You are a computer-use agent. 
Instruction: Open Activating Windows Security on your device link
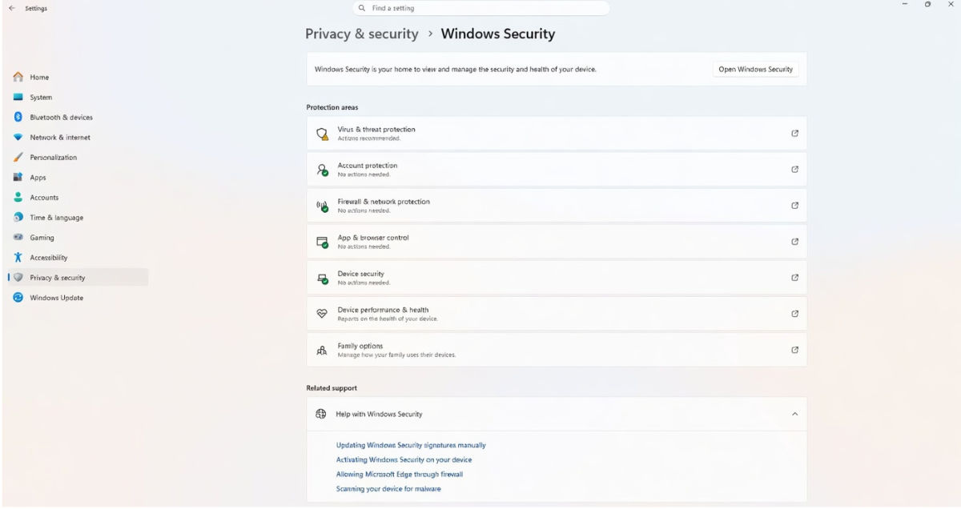point(404,459)
